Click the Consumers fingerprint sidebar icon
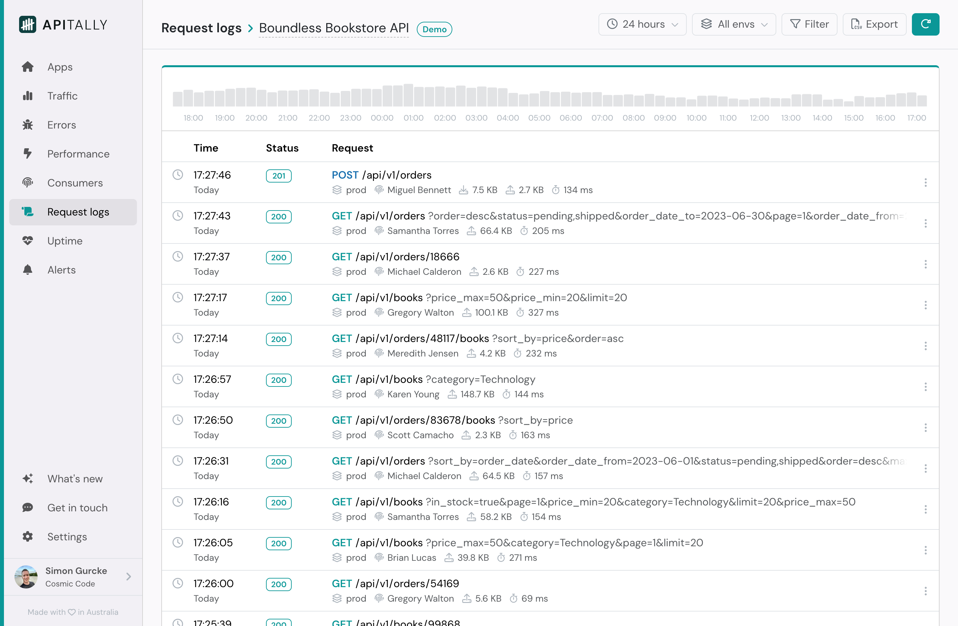Screen dimensions: 958x626 tap(27, 183)
